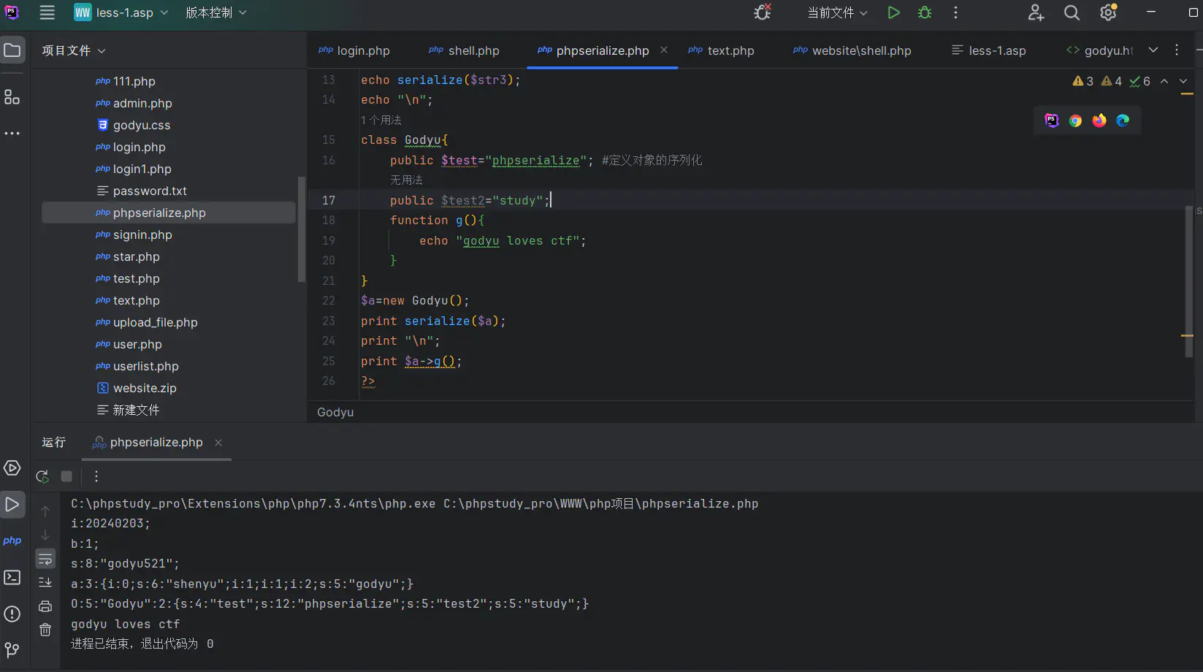The image size is (1203, 672).
Task: Open the project tool window folder icon
Action: pyautogui.click(x=12, y=50)
